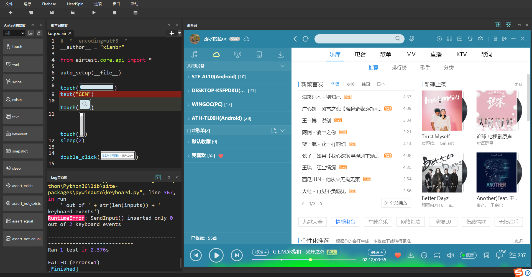This screenshot has height=277, width=532.
Task: Click the KuGou search input field
Action: [359, 39]
